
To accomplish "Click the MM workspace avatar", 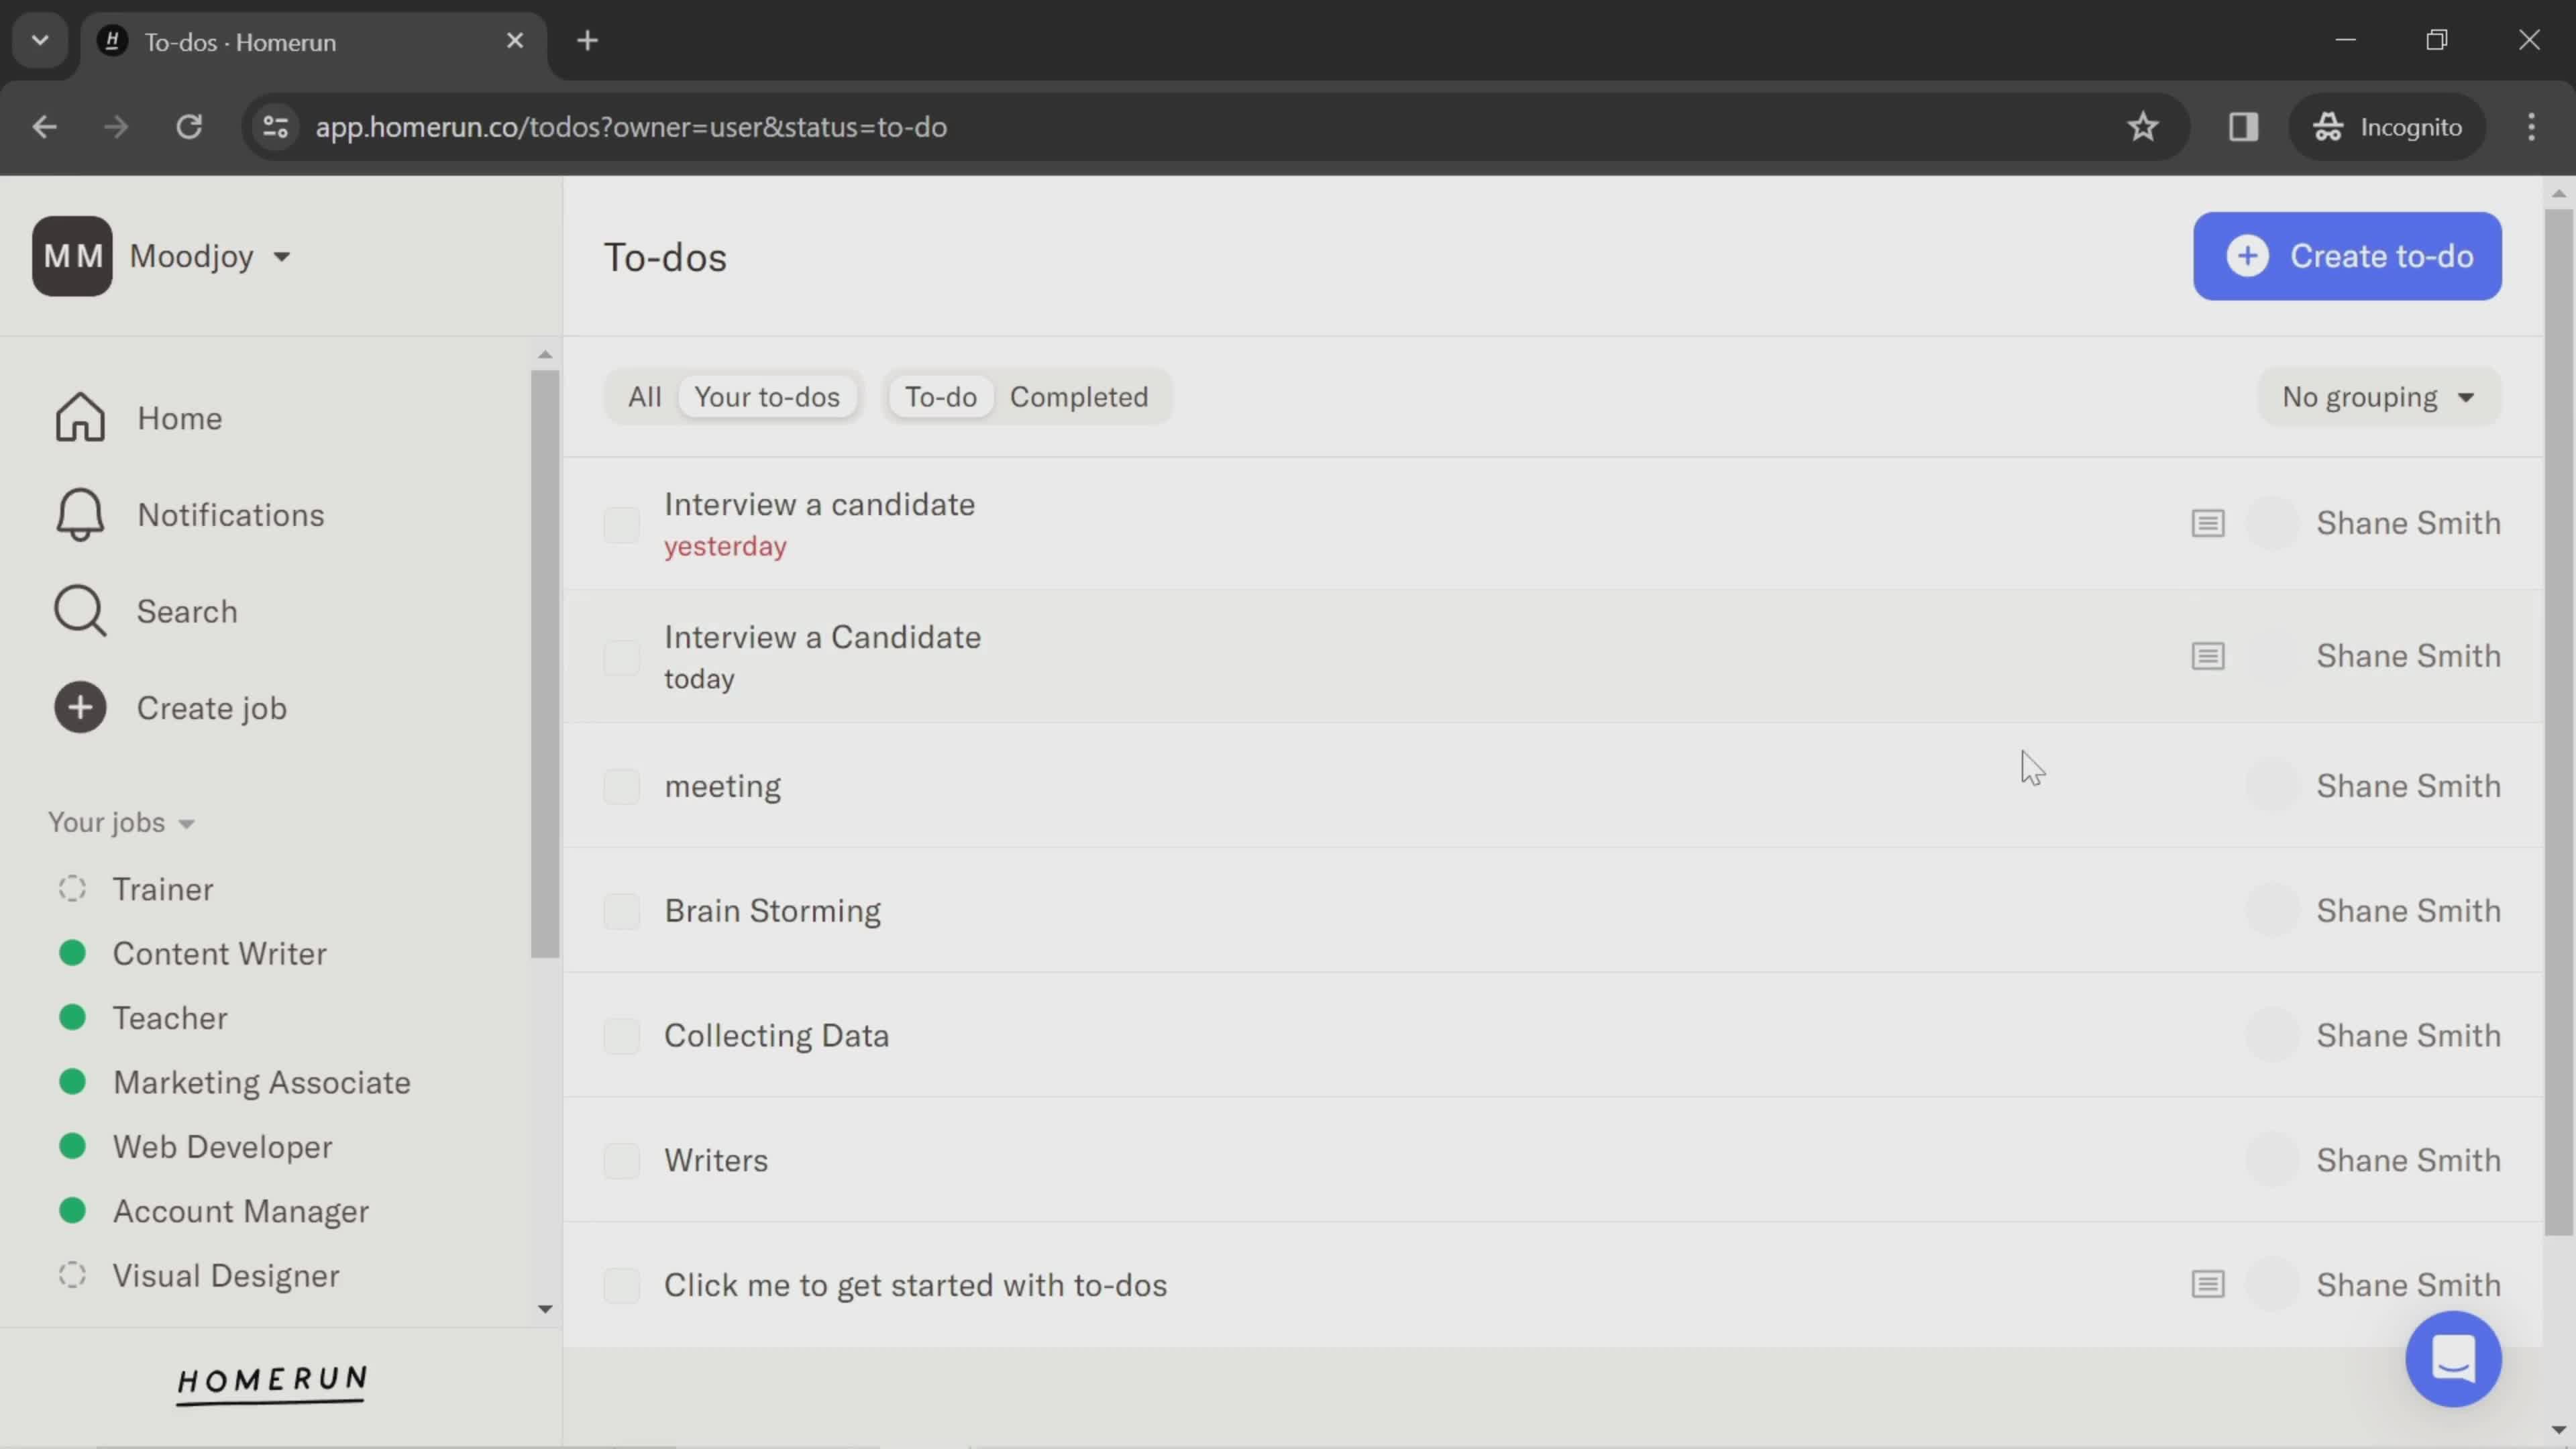I will click(x=72, y=256).
